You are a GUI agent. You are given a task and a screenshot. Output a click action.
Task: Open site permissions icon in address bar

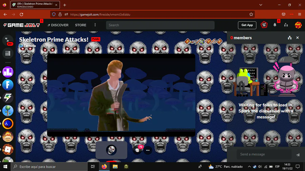66,14
